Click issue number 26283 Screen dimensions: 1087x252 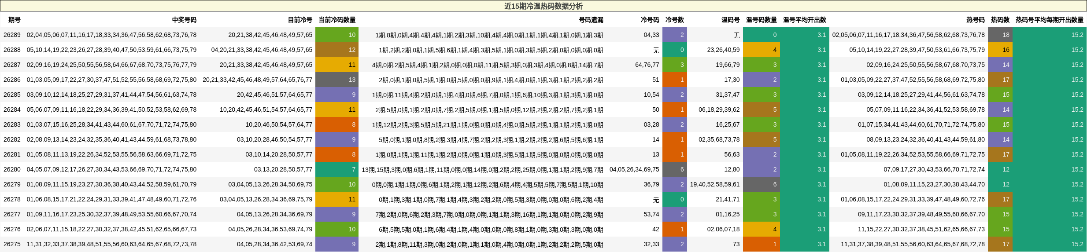(12, 124)
